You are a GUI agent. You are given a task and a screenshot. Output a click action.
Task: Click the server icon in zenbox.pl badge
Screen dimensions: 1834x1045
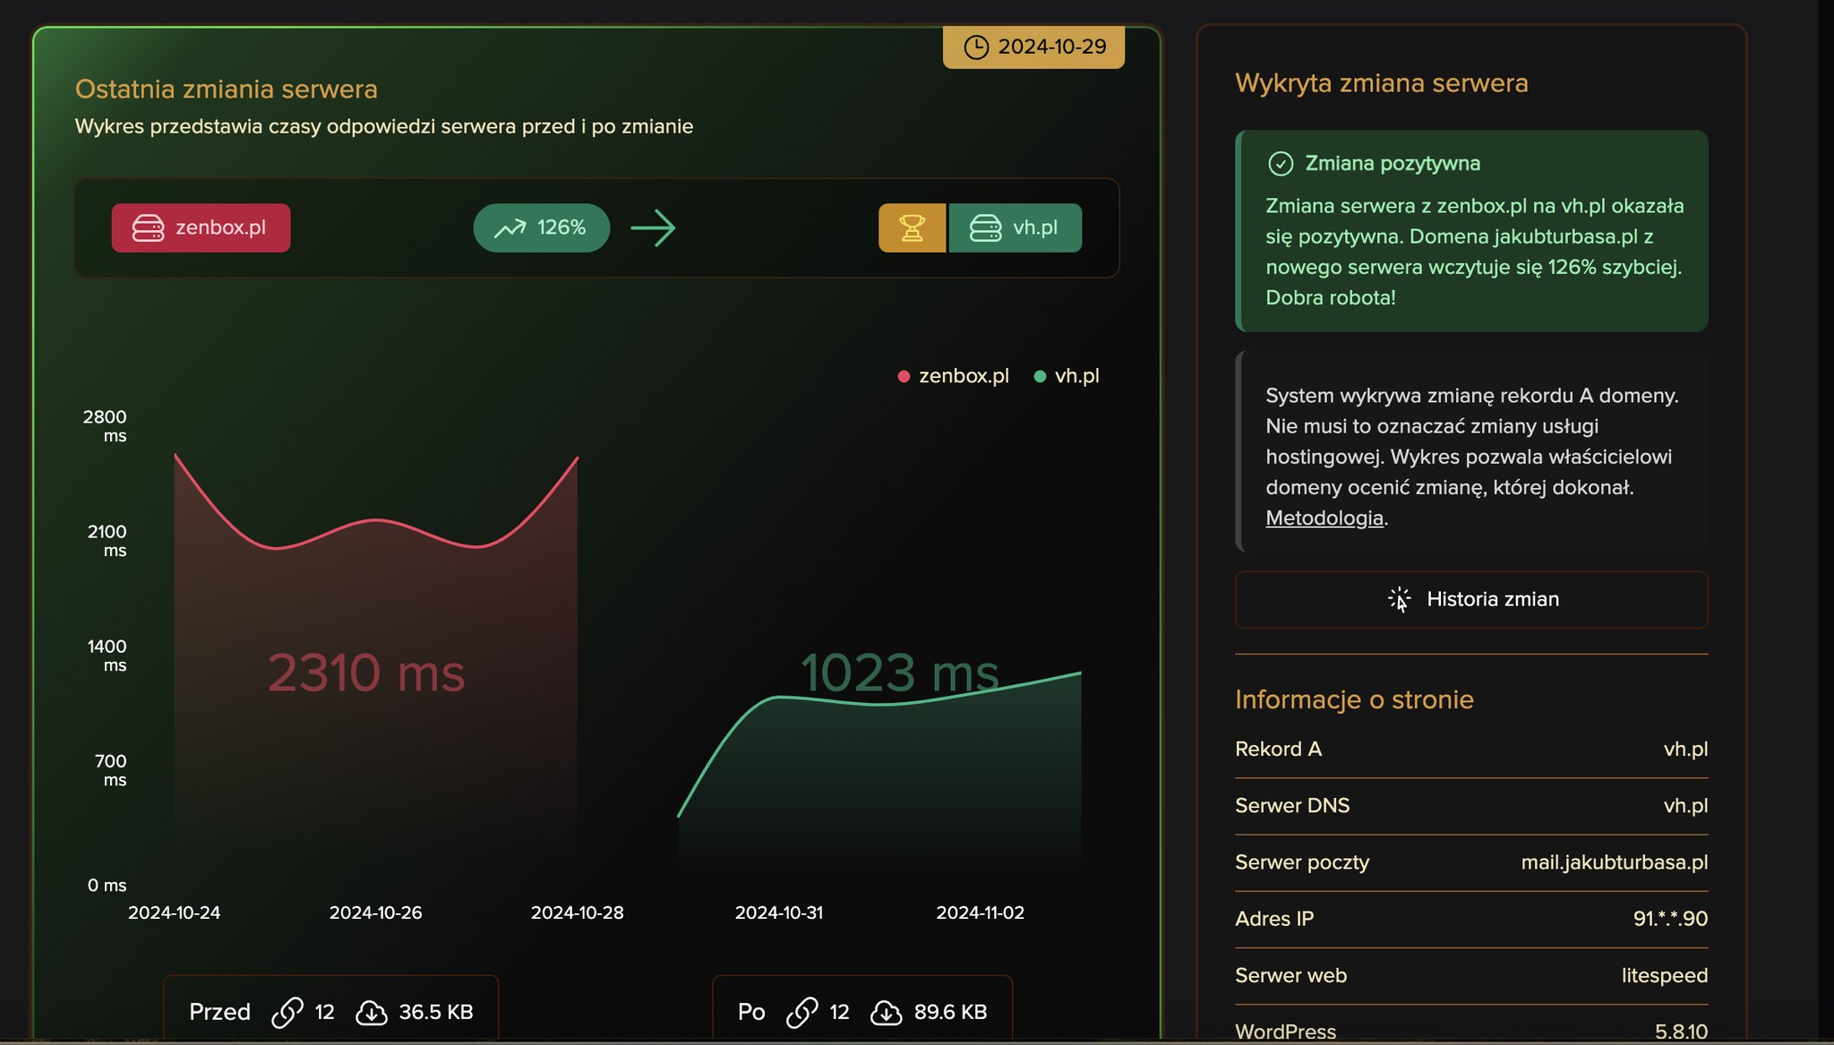tap(148, 228)
